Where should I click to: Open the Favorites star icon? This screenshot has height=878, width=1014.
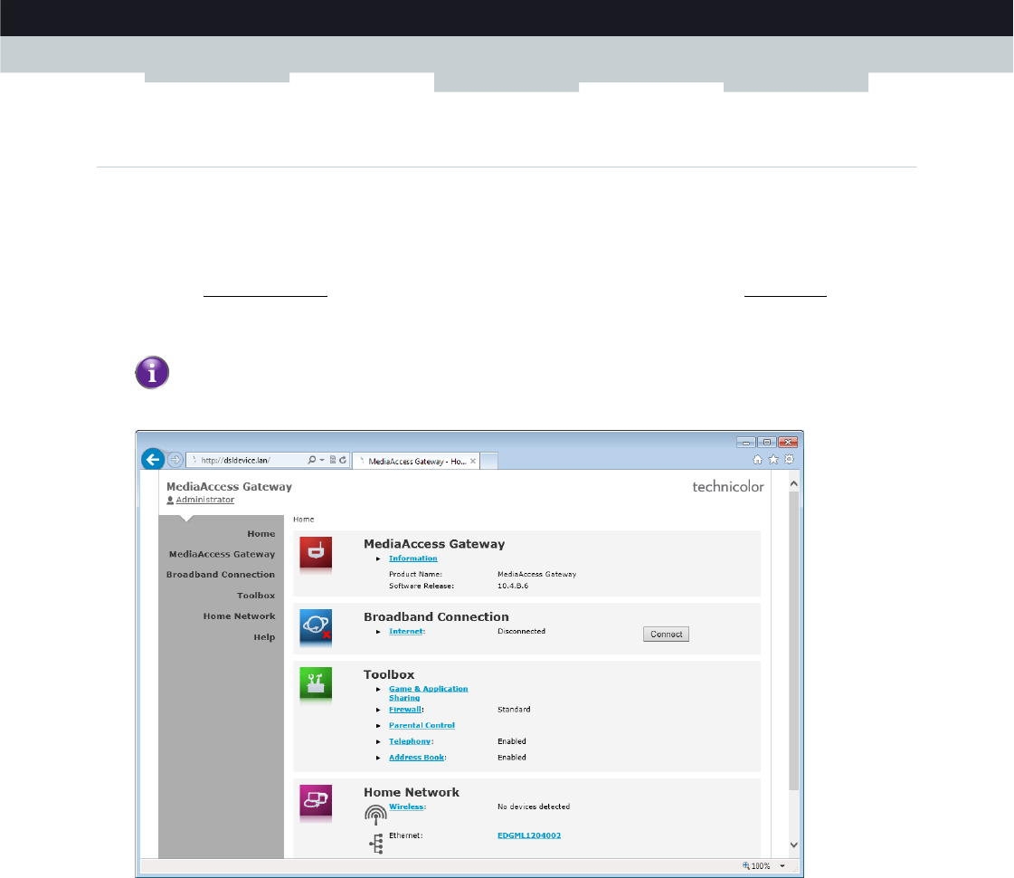(773, 460)
